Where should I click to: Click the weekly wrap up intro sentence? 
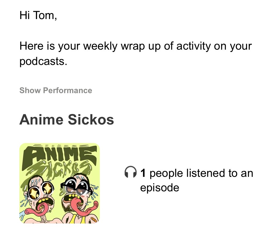tap(136, 46)
